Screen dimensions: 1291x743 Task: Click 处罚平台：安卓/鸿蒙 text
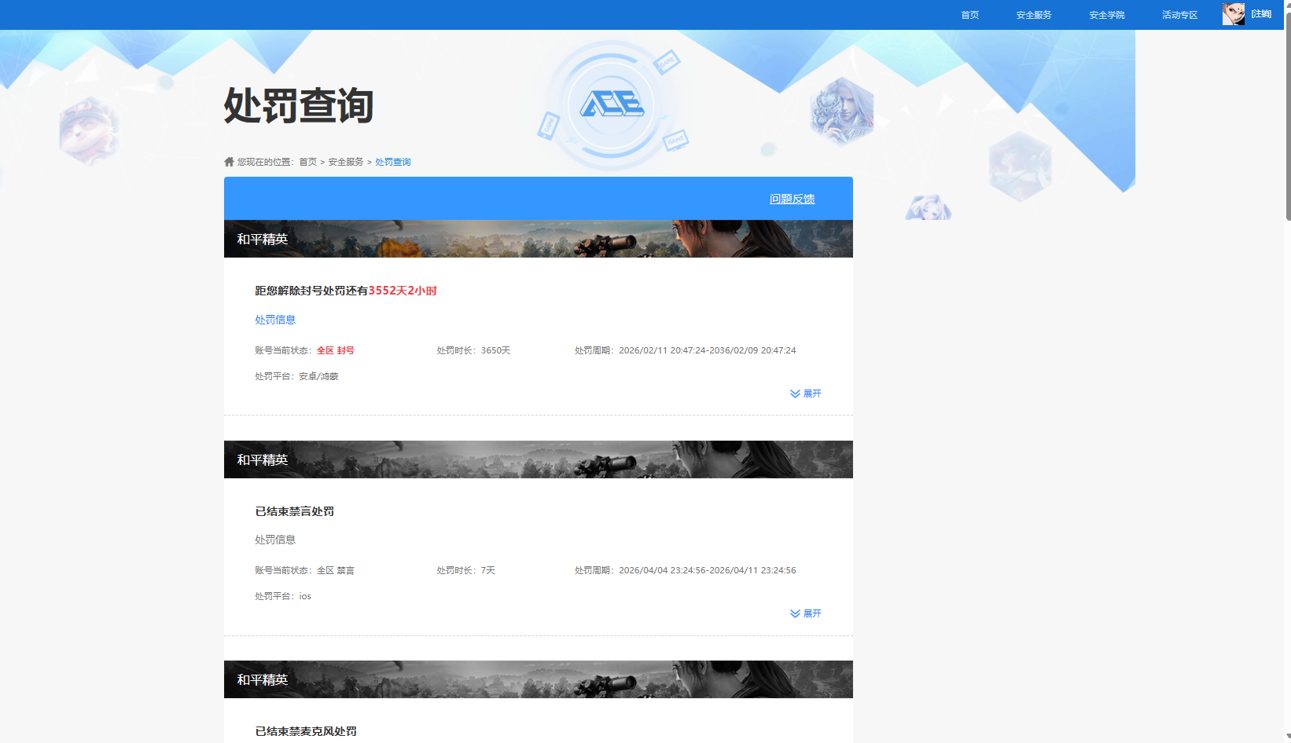click(x=296, y=376)
